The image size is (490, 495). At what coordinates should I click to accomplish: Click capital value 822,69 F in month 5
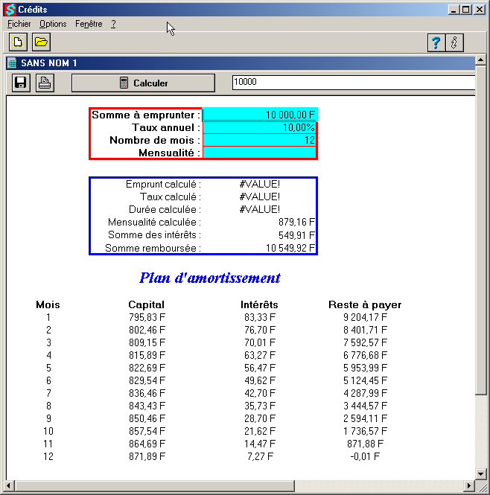click(147, 368)
